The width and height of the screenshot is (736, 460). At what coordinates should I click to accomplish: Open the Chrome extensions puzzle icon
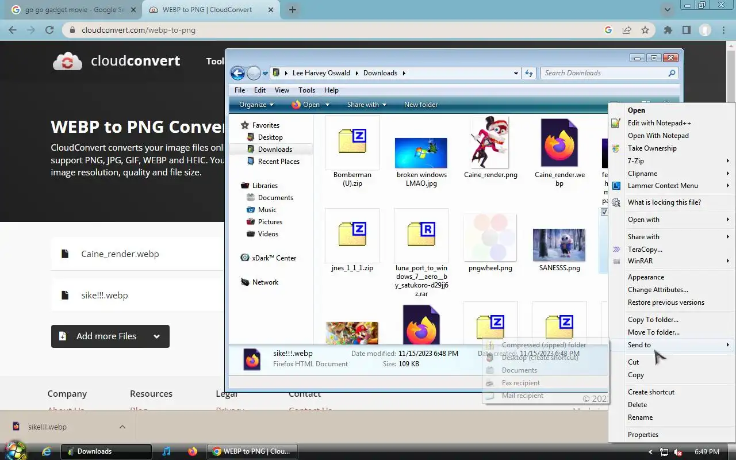pos(668,30)
